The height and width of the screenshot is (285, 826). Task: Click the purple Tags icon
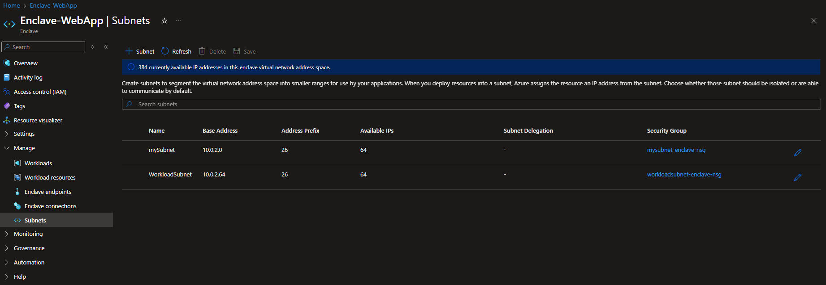[7, 106]
